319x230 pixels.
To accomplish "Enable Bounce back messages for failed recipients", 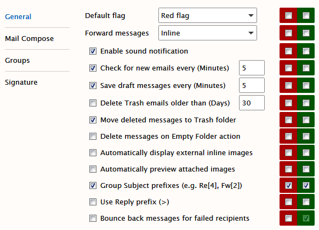I will pos(93,219).
